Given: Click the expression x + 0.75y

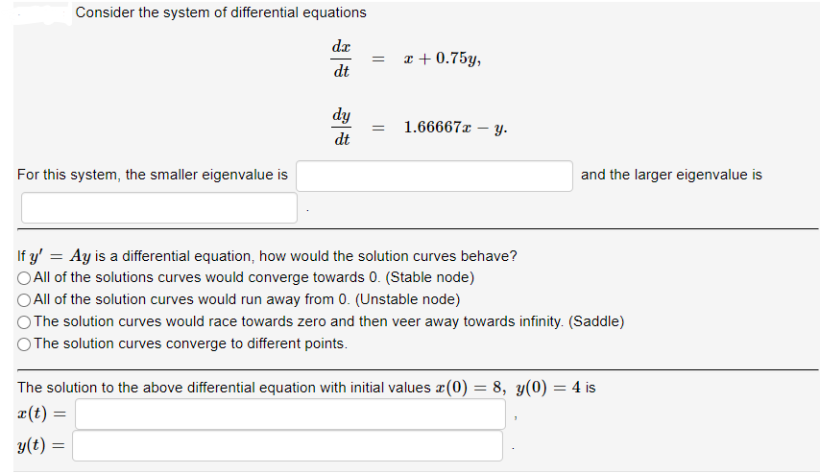Looking at the screenshot, I should [443, 59].
